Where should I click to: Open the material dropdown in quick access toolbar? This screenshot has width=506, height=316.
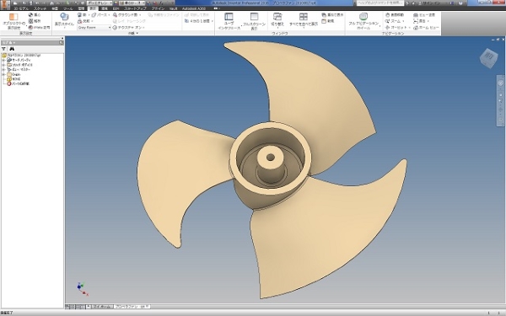coord(100,3)
